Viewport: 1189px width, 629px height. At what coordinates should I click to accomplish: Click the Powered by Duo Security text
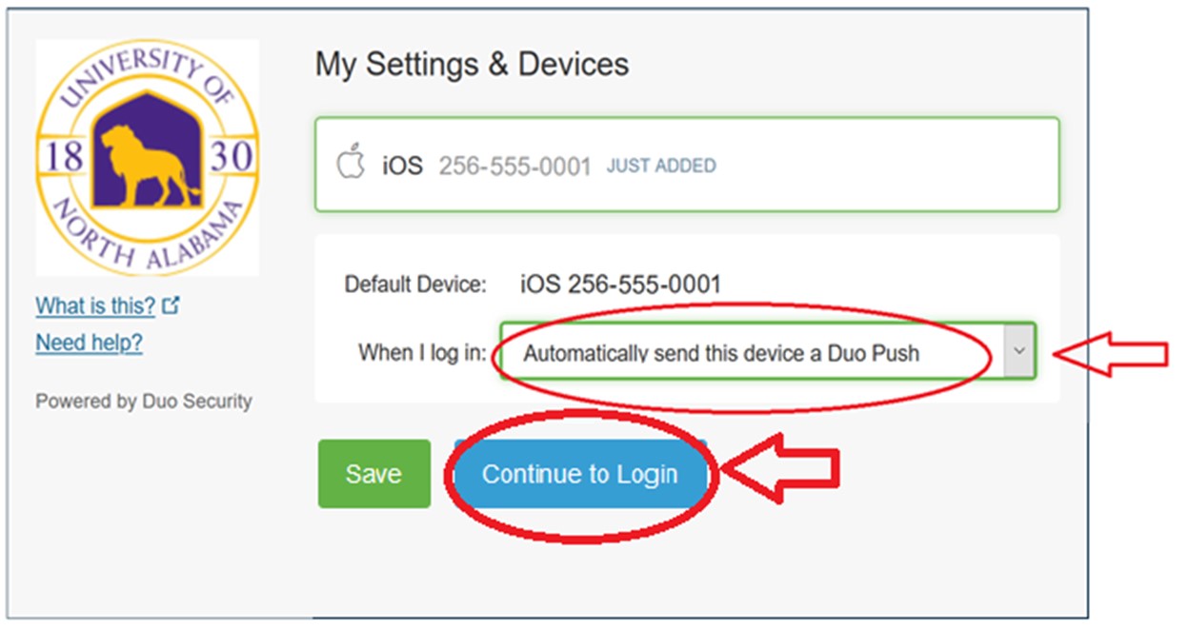point(144,402)
